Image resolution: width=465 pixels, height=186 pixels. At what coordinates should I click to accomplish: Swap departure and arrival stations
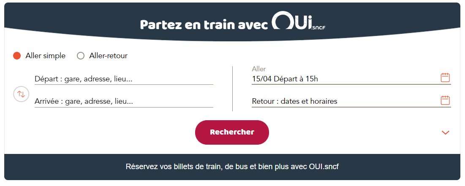click(x=21, y=94)
